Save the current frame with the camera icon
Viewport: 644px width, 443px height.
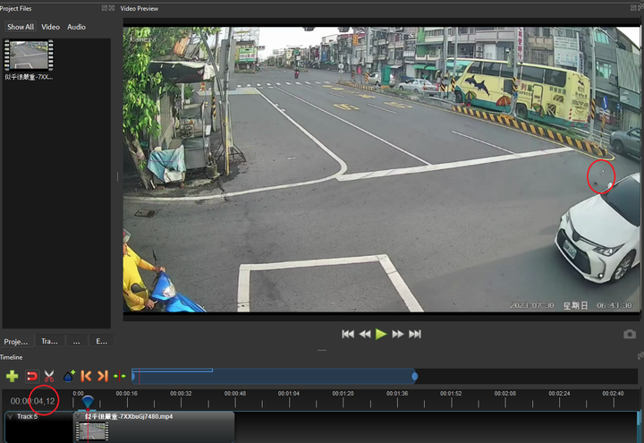click(629, 334)
